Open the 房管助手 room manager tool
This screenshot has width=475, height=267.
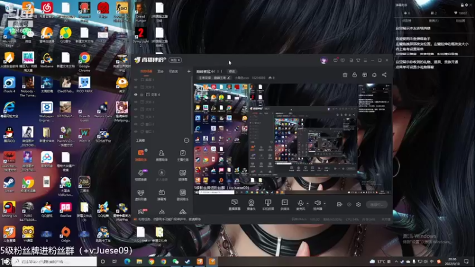[x=161, y=155]
